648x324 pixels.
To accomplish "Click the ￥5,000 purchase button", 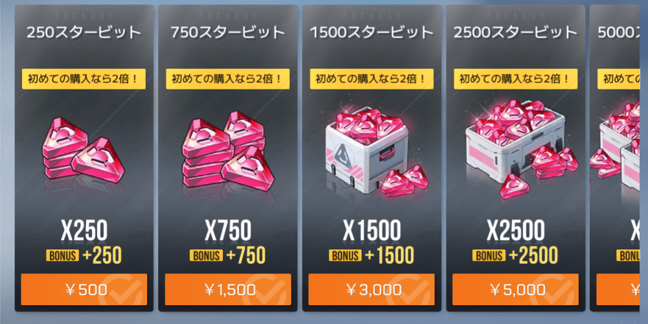I will point(515,290).
